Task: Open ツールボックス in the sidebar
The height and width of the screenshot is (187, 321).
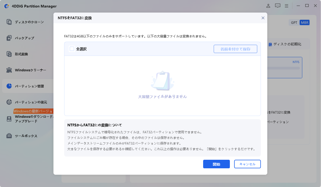Action: pyautogui.click(x=26, y=136)
